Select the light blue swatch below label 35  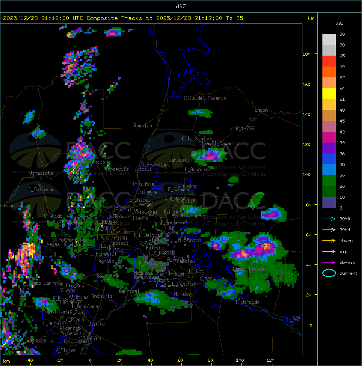(x=329, y=170)
